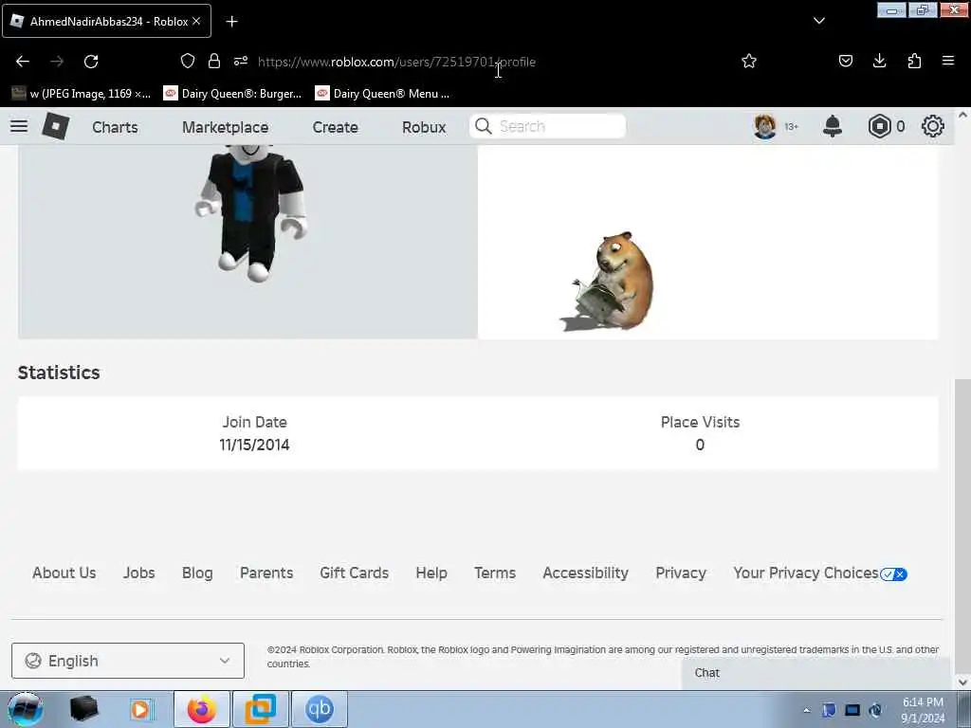Open the Firefox application menu
Screen dimensions: 971x728
pos(948,61)
